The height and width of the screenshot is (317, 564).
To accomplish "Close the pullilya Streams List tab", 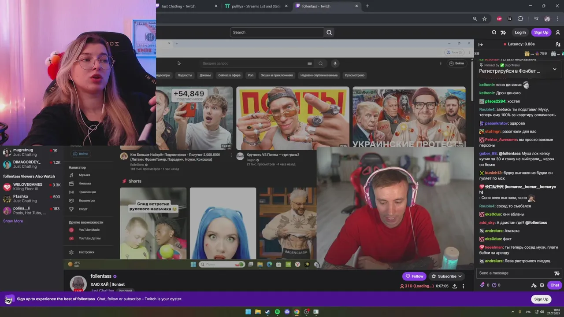I will pyautogui.click(x=286, y=6).
